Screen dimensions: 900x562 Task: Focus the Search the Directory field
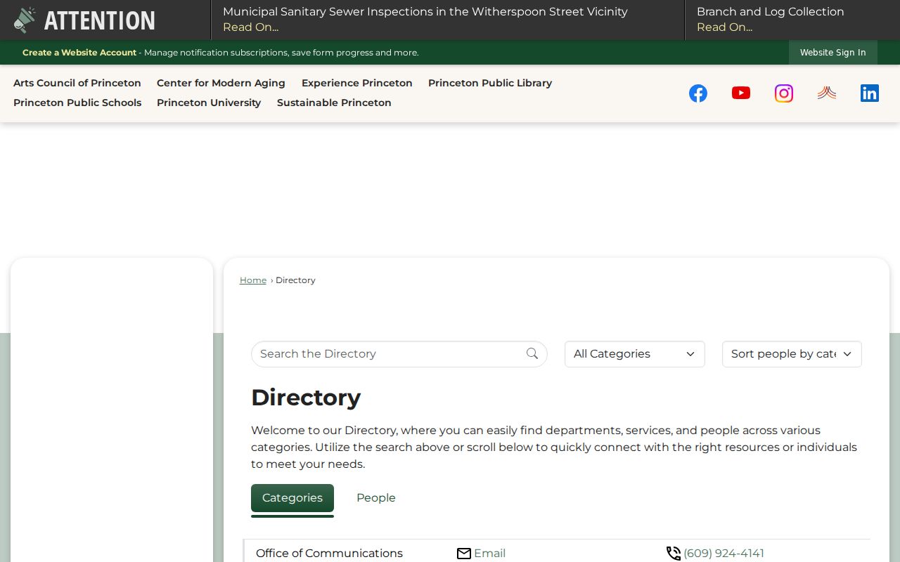pyautogui.click(x=399, y=354)
